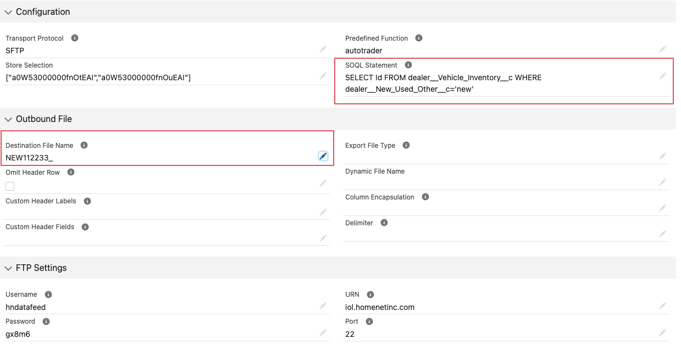681x344 pixels.
Task: Edit the URN field with pencil icon
Action: (x=663, y=306)
